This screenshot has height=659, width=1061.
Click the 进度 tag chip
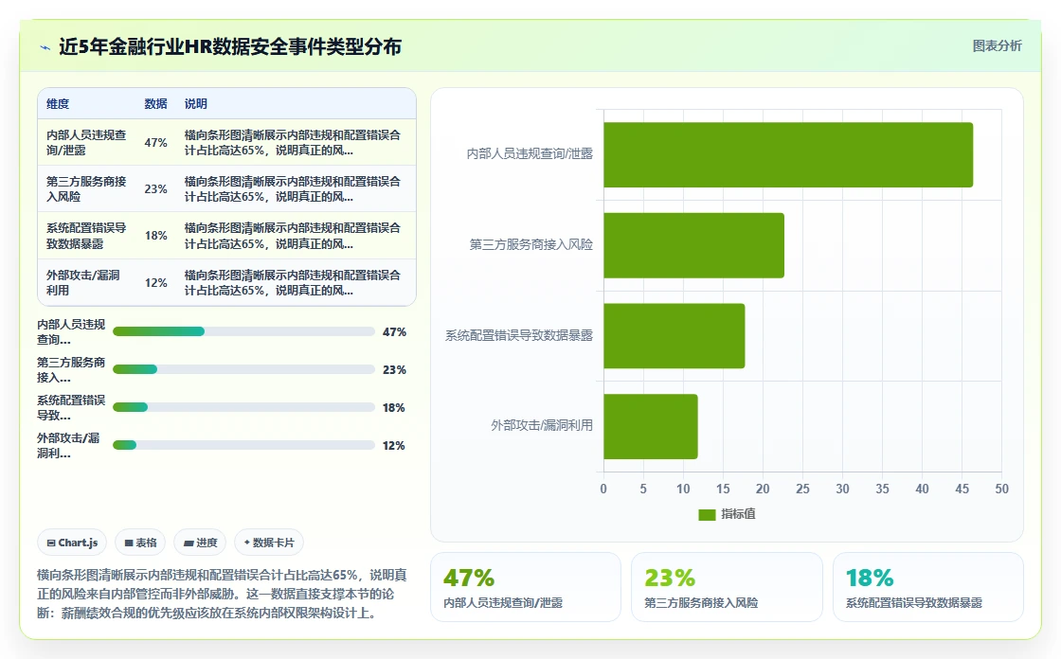point(200,543)
